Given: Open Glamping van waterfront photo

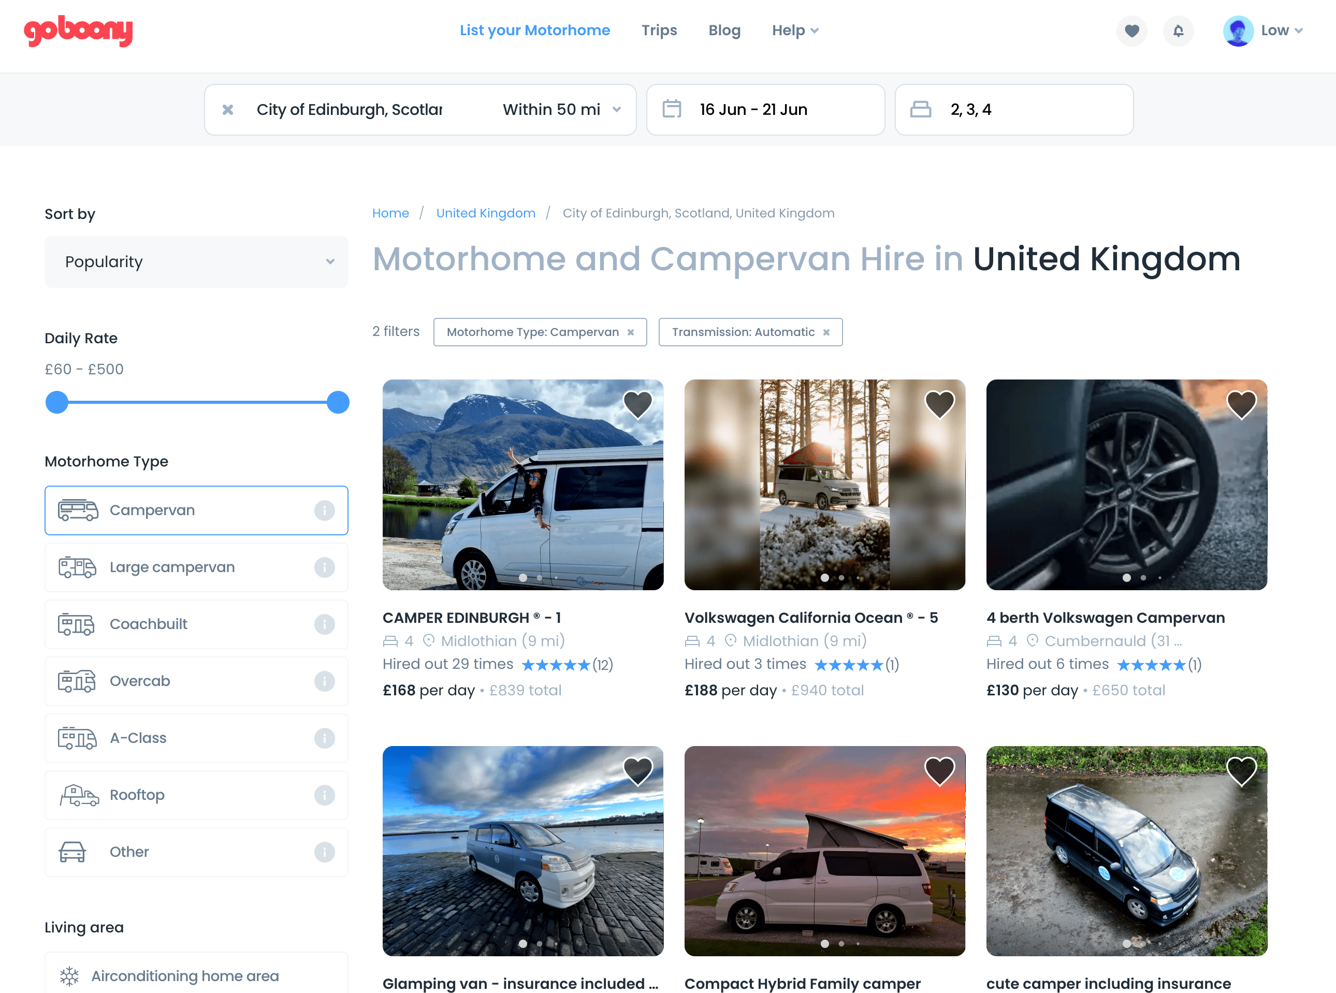Looking at the screenshot, I should [x=522, y=851].
